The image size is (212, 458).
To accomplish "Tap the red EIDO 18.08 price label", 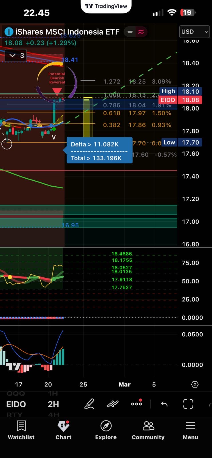I will [x=180, y=100].
